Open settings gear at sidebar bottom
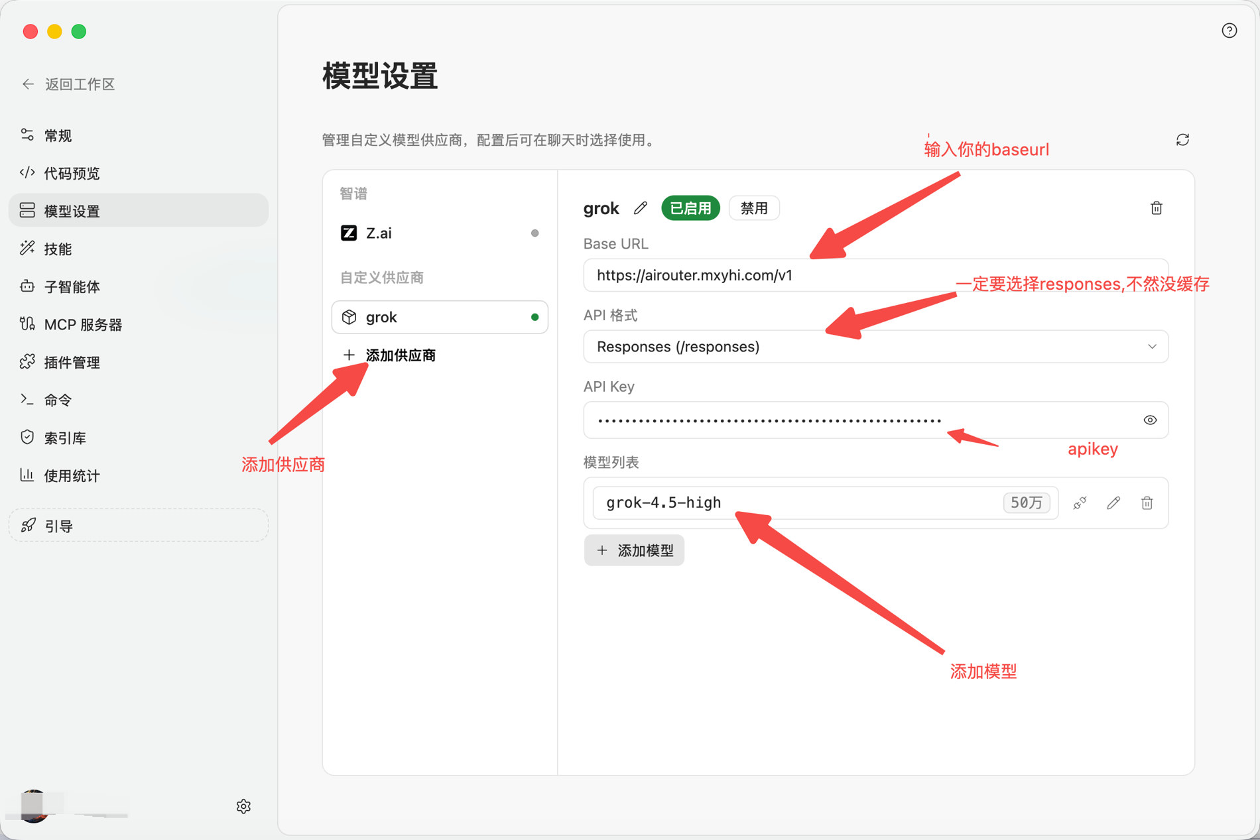This screenshot has height=840, width=1260. (x=243, y=806)
